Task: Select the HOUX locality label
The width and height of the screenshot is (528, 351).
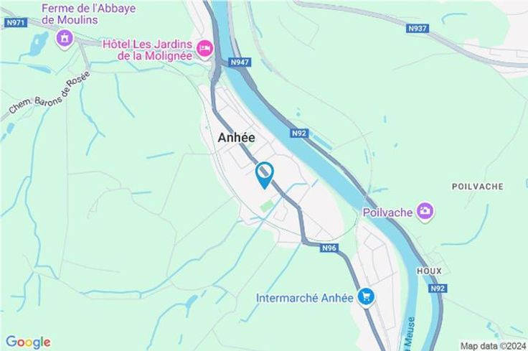Action: (x=429, y=271)
